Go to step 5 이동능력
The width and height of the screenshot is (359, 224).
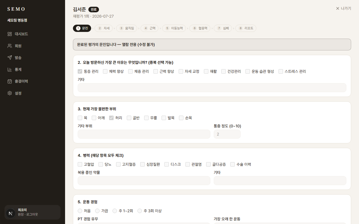(x=174, y=28)
